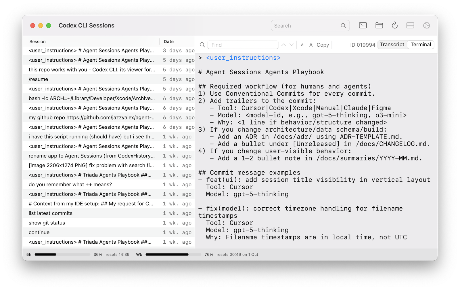This screenshot has height=290, width=460.
Task: Click session ID 019994 label
Action: (363, 45)
